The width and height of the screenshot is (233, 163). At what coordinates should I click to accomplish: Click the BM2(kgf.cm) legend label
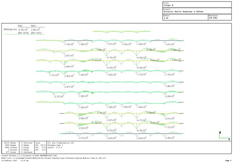(10, 29)
